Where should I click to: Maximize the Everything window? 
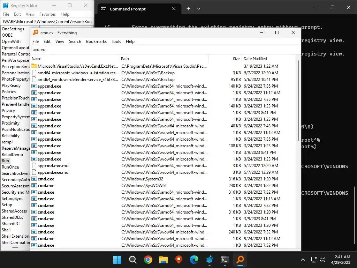click(x=277, y=32)
